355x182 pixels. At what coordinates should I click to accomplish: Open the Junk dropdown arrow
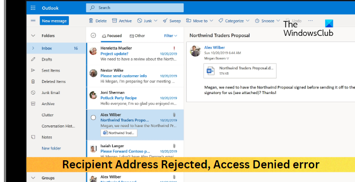point(156,21)
